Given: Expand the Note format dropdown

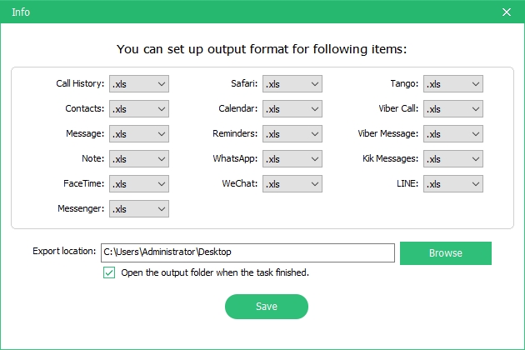Looking at the screenshot, I should [139, 159].
